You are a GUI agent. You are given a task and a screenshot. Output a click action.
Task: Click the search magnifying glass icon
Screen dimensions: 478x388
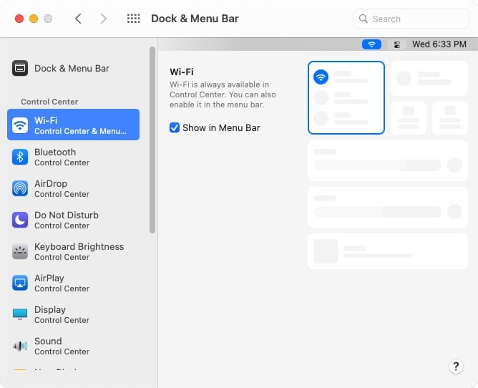coord(363,19)
